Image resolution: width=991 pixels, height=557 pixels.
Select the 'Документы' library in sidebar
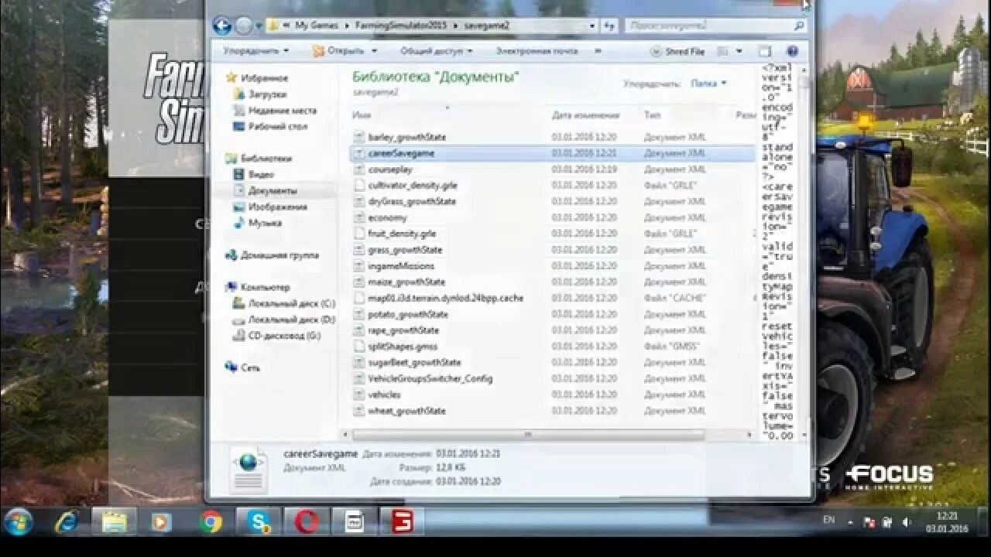pyautogui.click(x=266, y=190)
